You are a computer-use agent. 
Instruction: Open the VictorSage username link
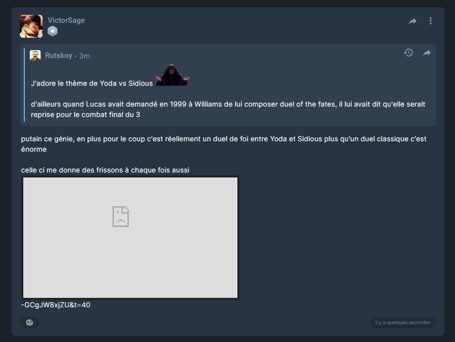[x=66, y=20]
